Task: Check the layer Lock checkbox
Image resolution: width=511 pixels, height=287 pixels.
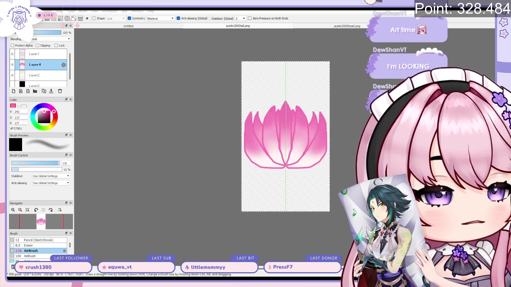Action: pos(56,45)
